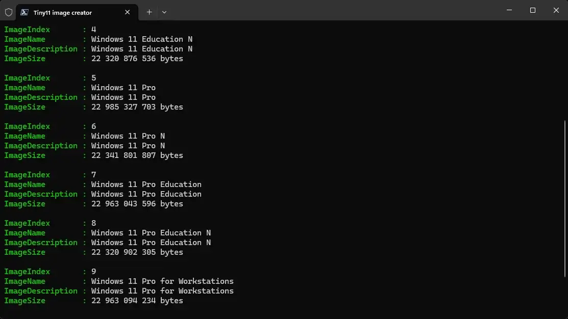Click ImageDescription Windows 11 Pro Education N
The image size is (568, 319).
[151, 243]
